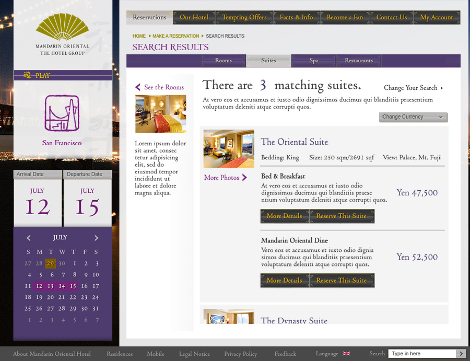Open Contact Us menu
This screenshot has width=470, height=361.
pos(392,17)
